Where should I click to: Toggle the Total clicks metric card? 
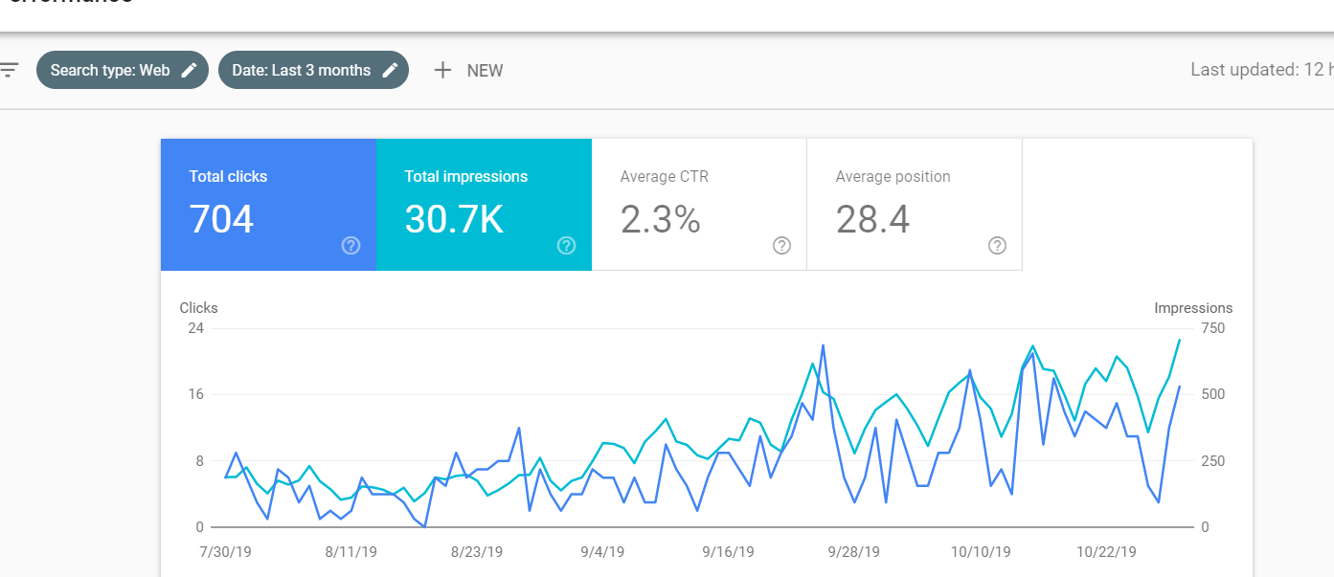[268, 205]
